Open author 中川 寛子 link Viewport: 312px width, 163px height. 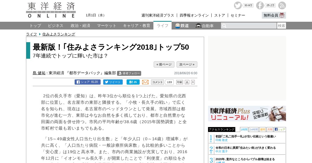[x=222, y=151]
